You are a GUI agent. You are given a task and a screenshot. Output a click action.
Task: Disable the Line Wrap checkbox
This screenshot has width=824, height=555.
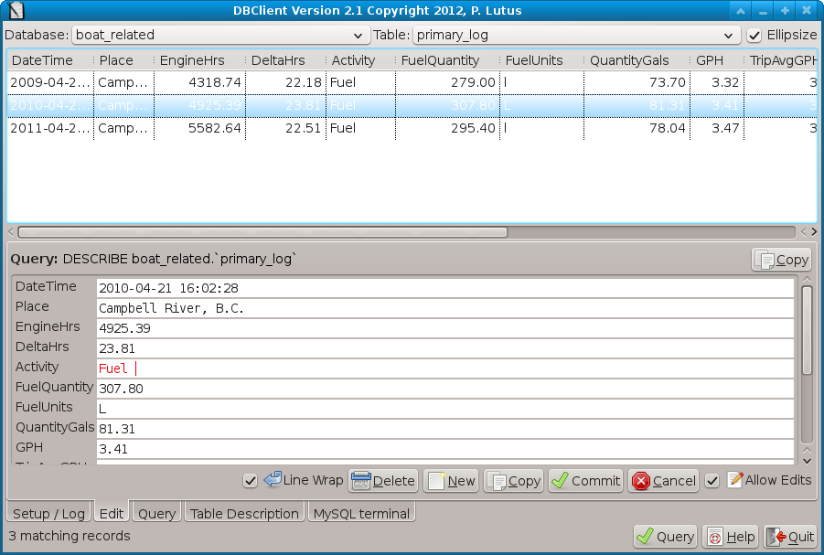click(250, 481)
